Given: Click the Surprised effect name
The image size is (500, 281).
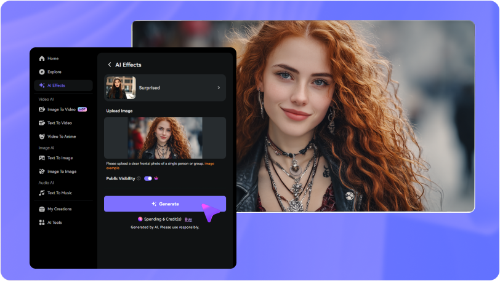Looking at the screenshot, I should (149, 87).
